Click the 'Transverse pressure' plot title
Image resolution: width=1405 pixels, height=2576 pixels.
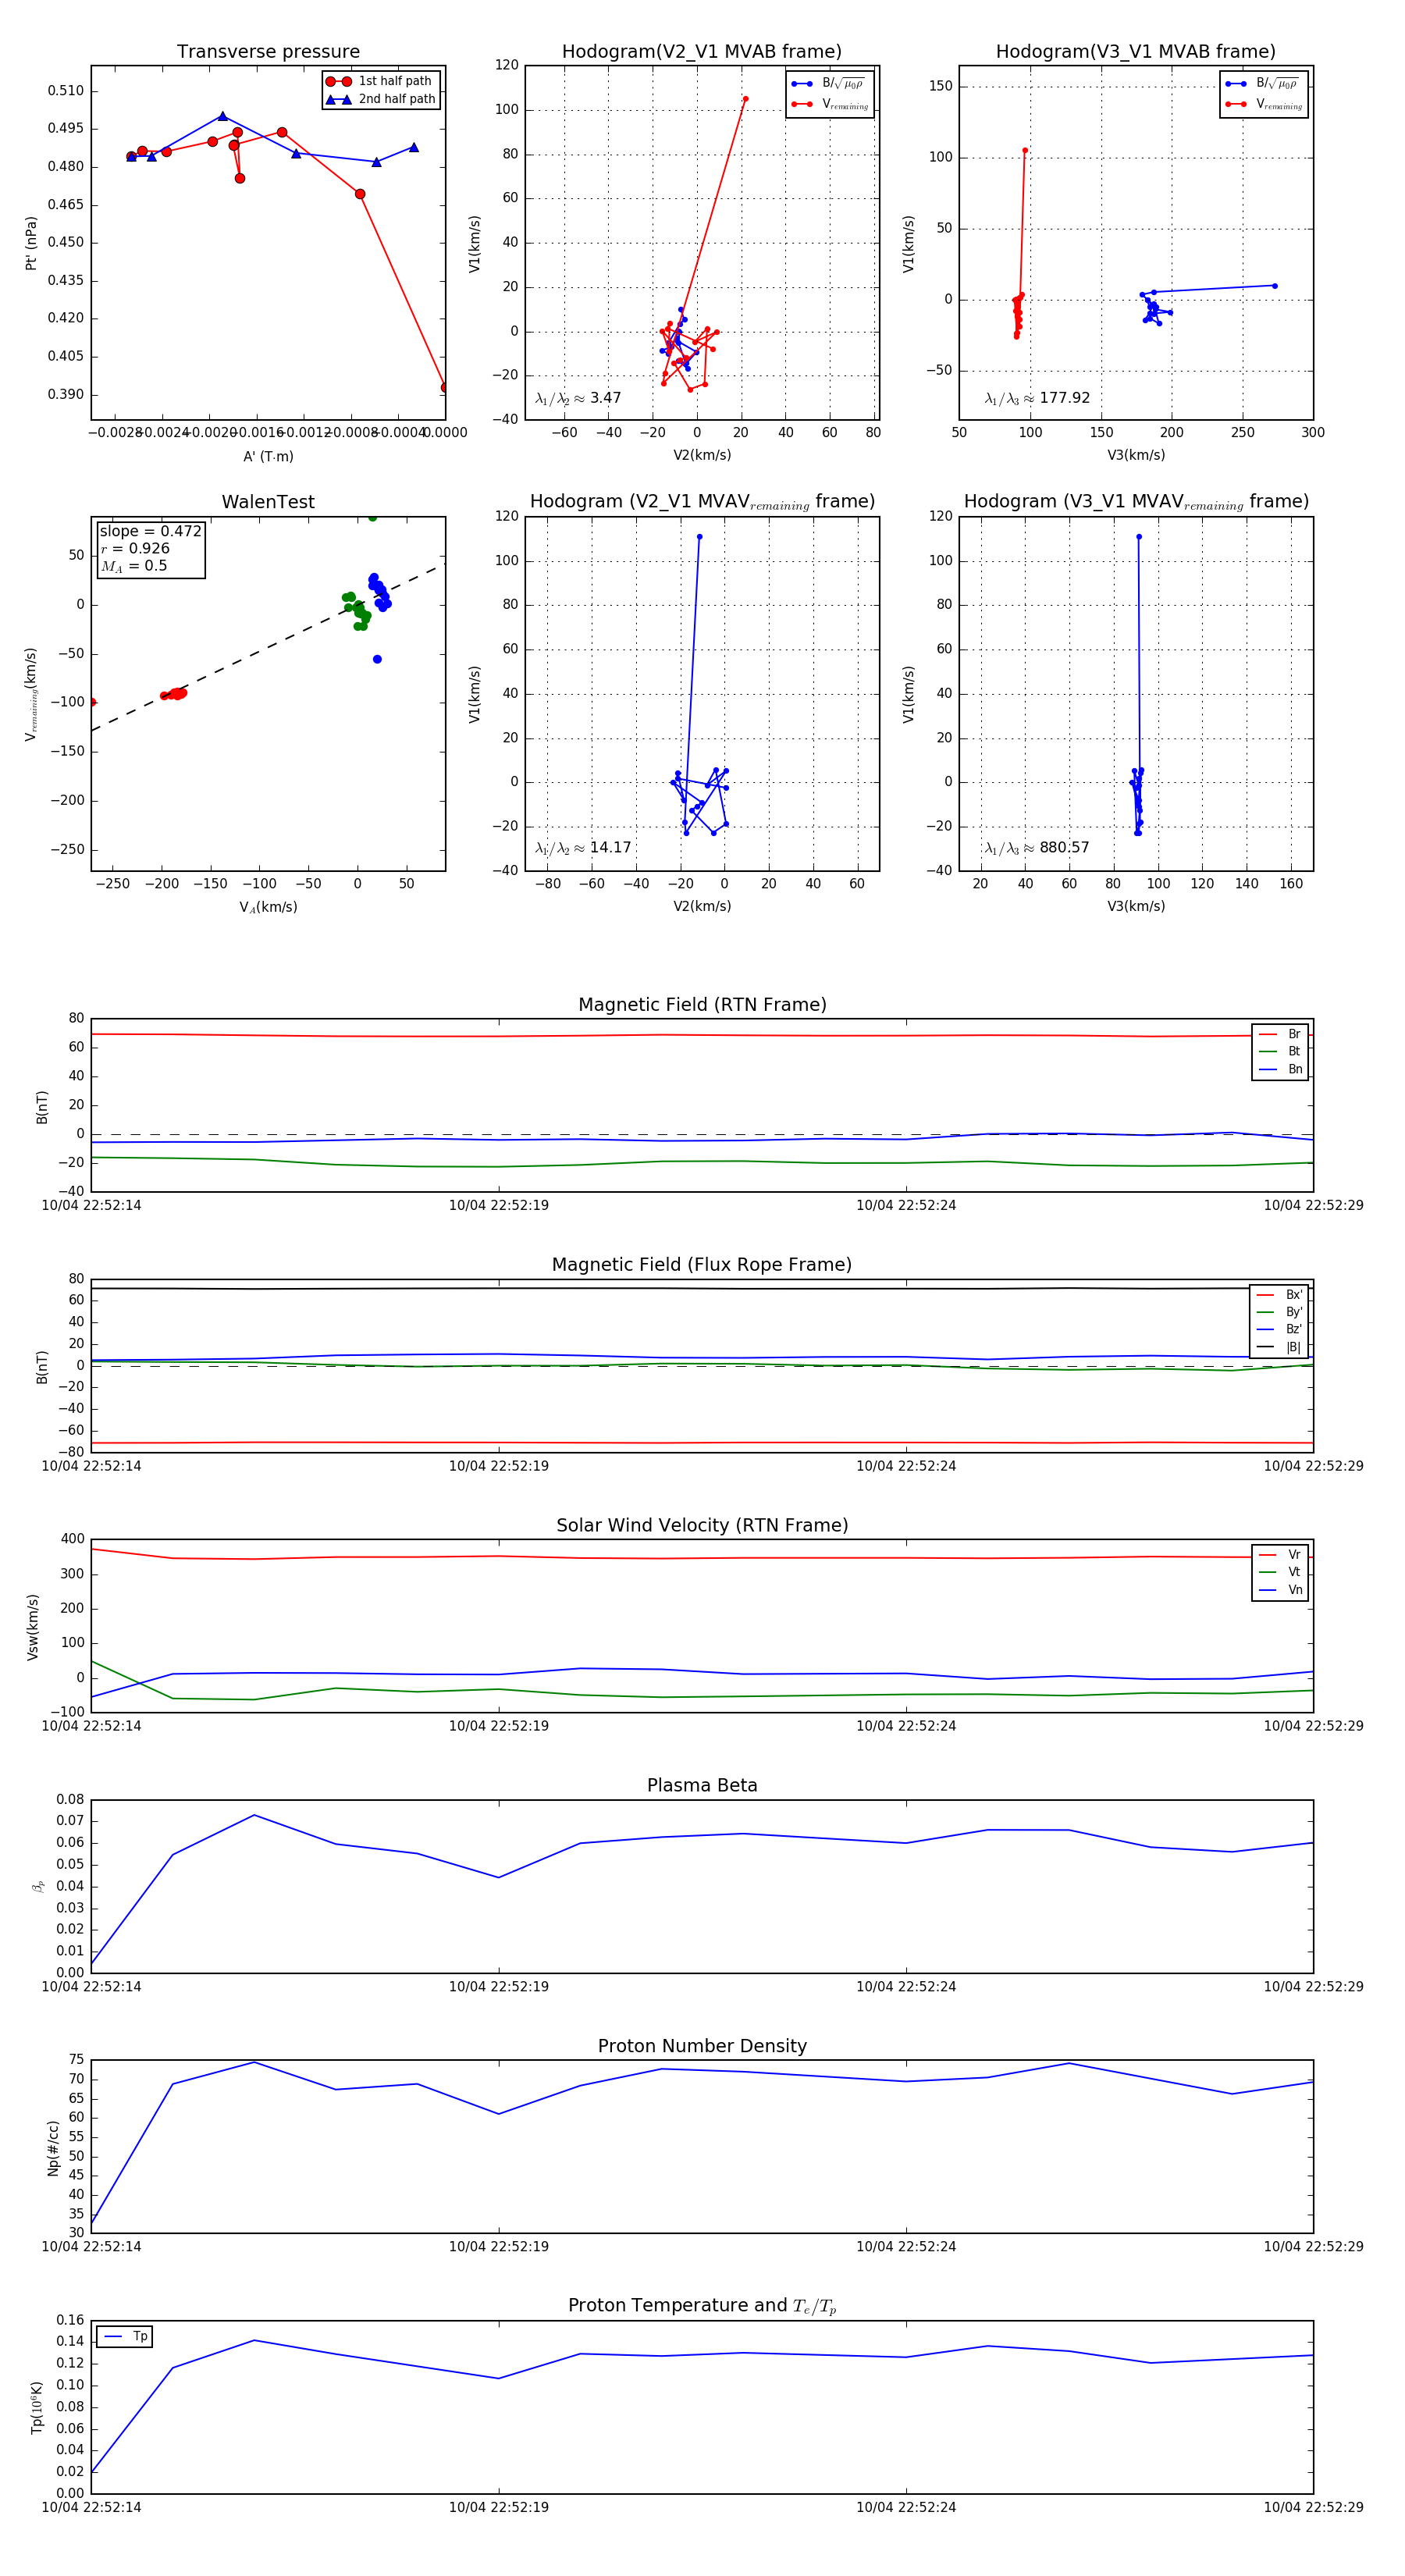(268, 52)
